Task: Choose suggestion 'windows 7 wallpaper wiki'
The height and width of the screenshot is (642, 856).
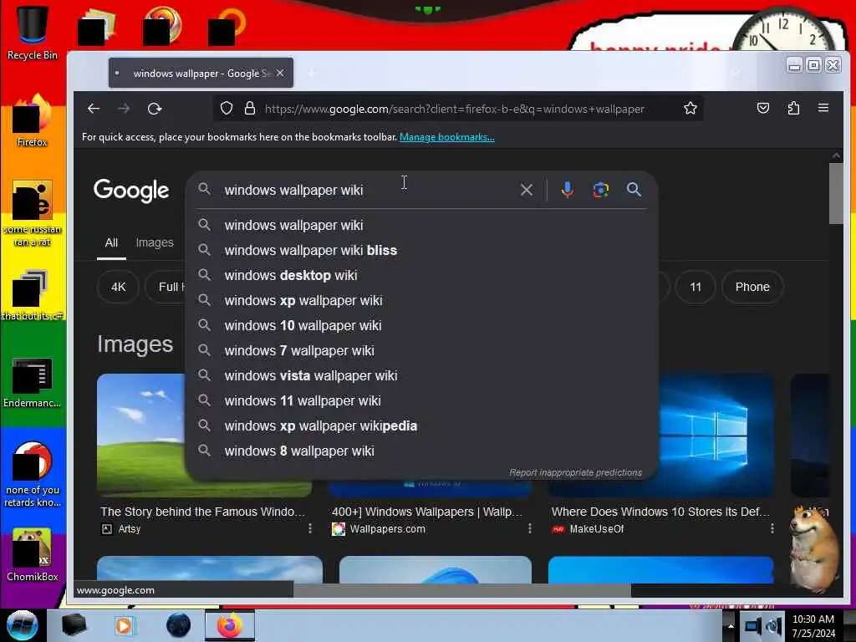Action: [420, 350]
